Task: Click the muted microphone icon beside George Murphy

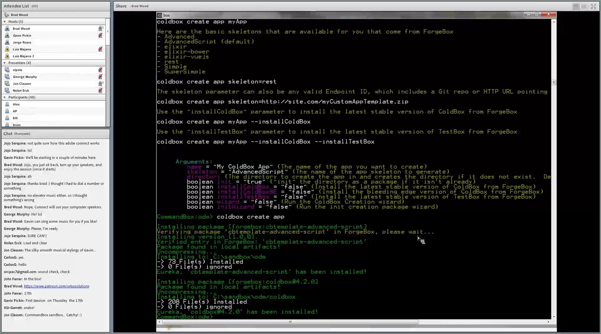Action: [x=100, y=77]
